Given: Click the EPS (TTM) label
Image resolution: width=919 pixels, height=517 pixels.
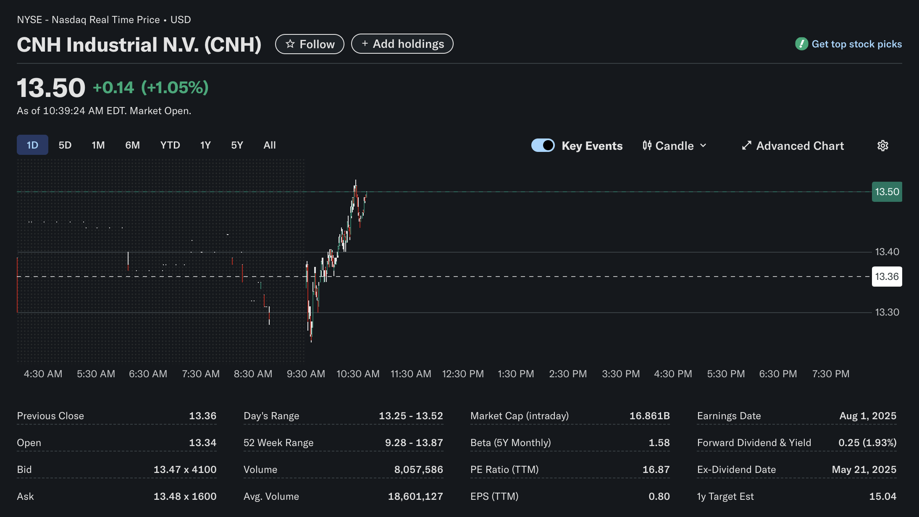Looking at the screenshot, I should pyautogui.click(x=494, y=496).
